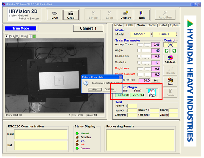Click Capture Enter pattern origin button
The height and width of the screenshot is (158, 204).
tap(152, 93)
